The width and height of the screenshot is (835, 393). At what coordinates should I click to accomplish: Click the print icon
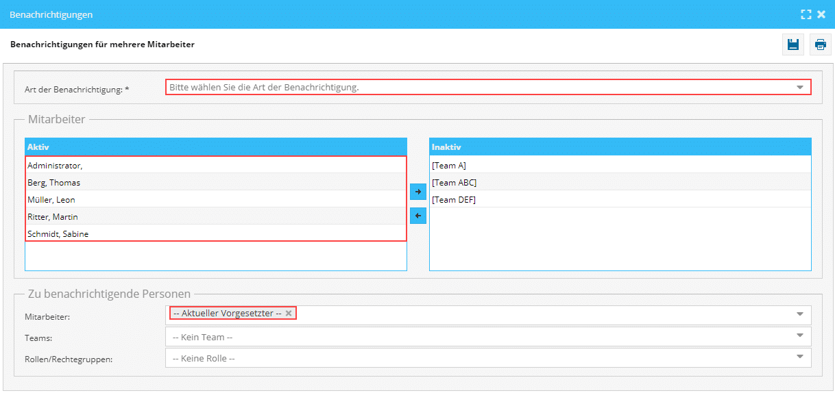(820, 45)
